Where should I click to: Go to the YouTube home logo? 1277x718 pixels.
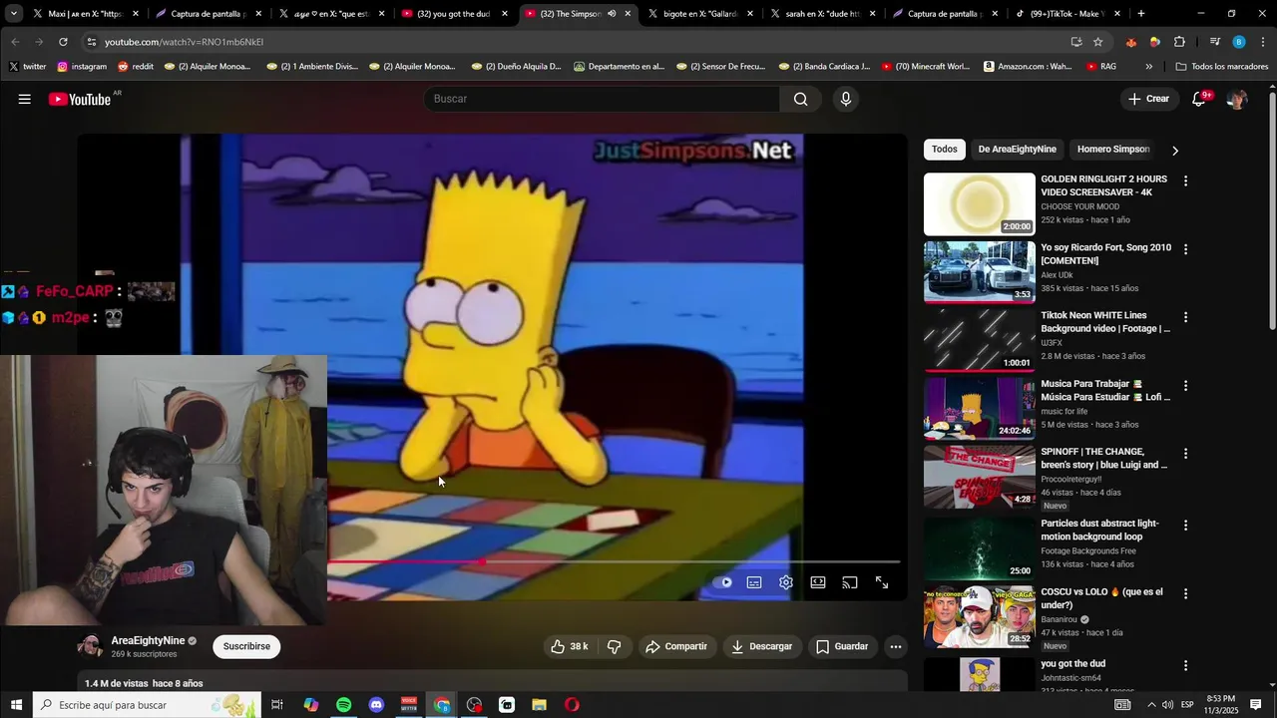click(x=80, y=99)
